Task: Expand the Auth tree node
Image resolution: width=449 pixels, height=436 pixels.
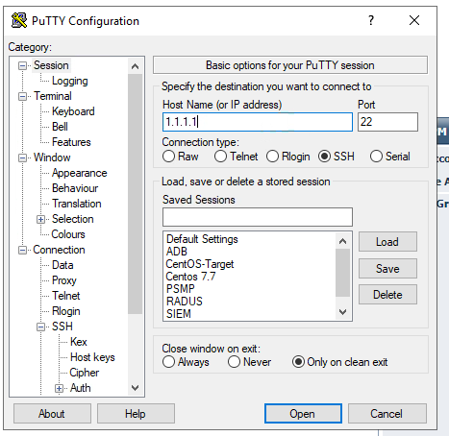Action: [59, 388]
